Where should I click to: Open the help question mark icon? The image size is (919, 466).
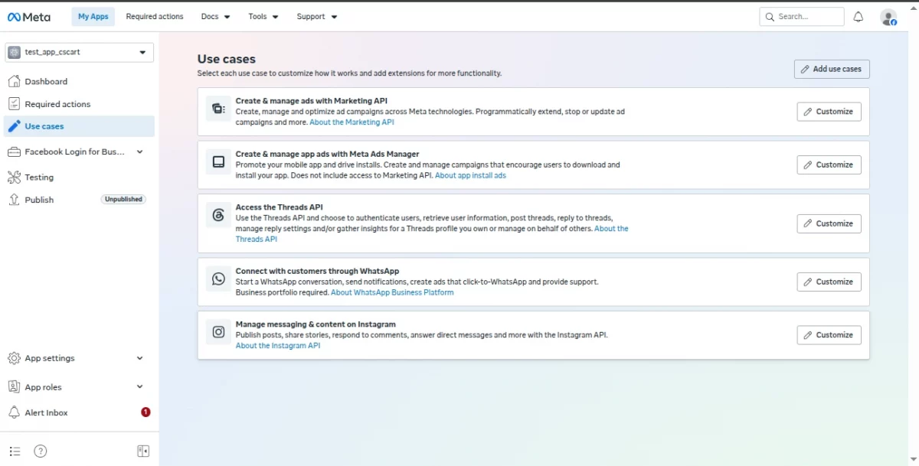click(41, 451)
